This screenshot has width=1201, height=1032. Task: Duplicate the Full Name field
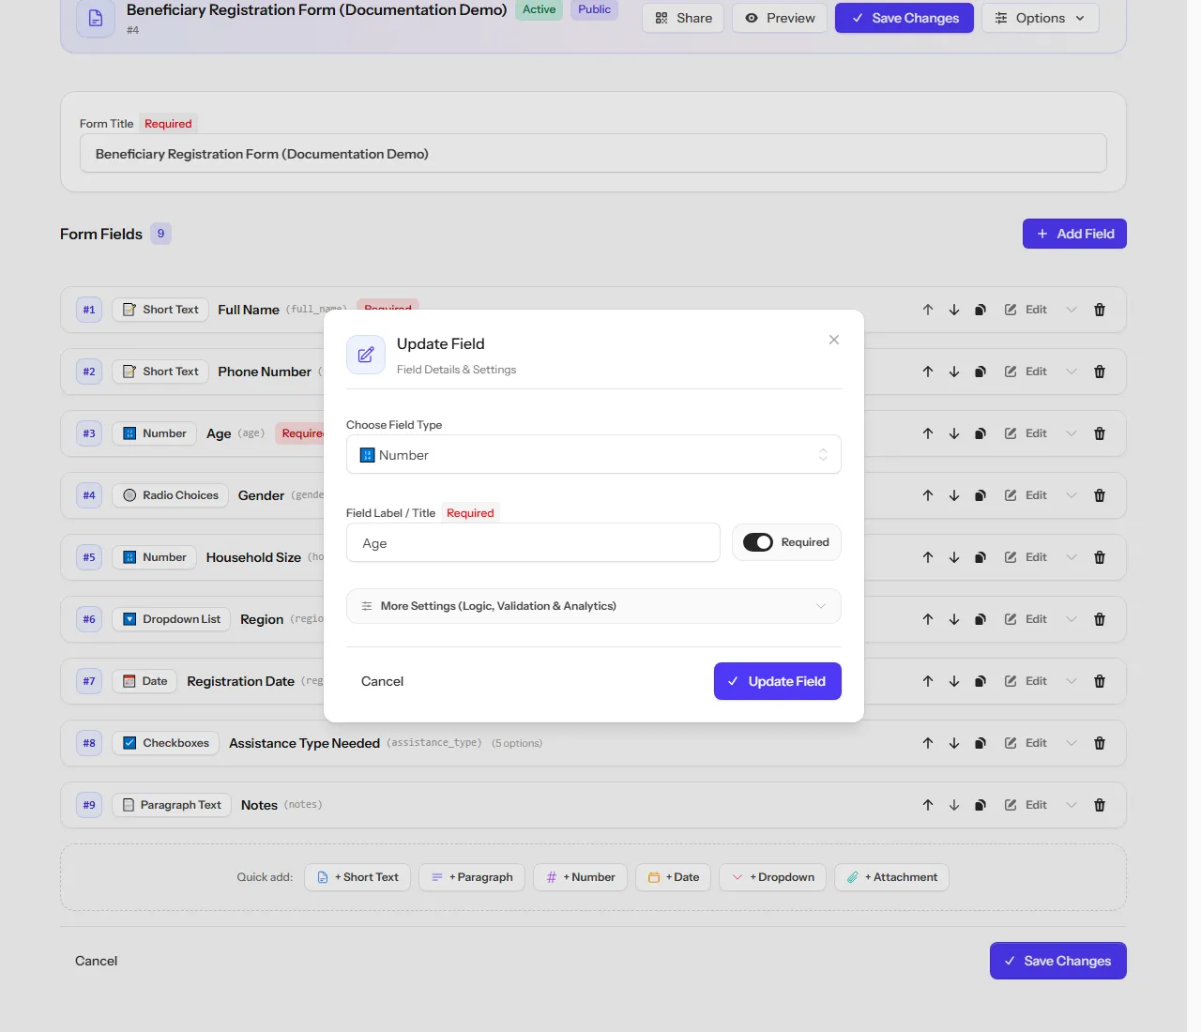[981, 310]
